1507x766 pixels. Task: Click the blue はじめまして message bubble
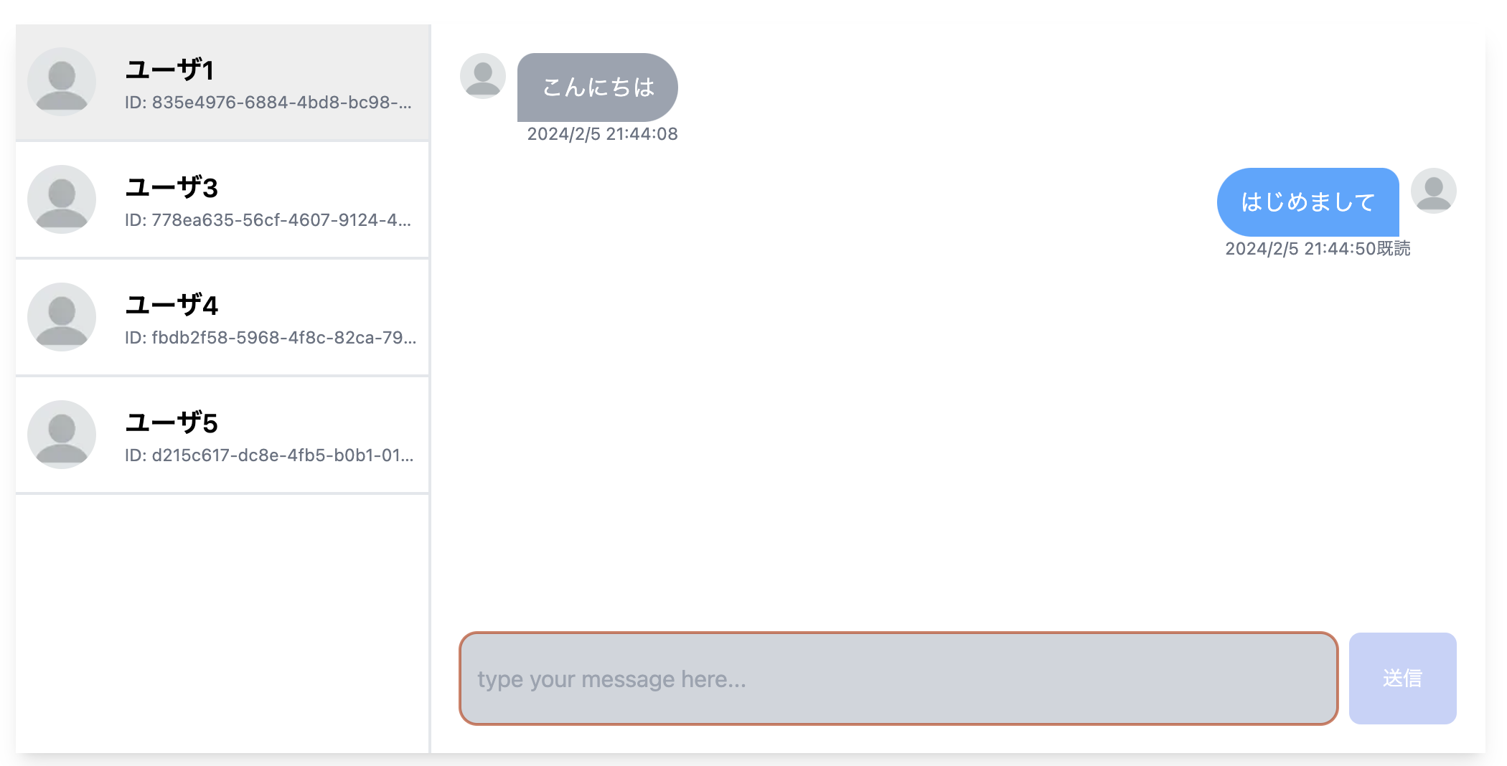[1308, 202]
